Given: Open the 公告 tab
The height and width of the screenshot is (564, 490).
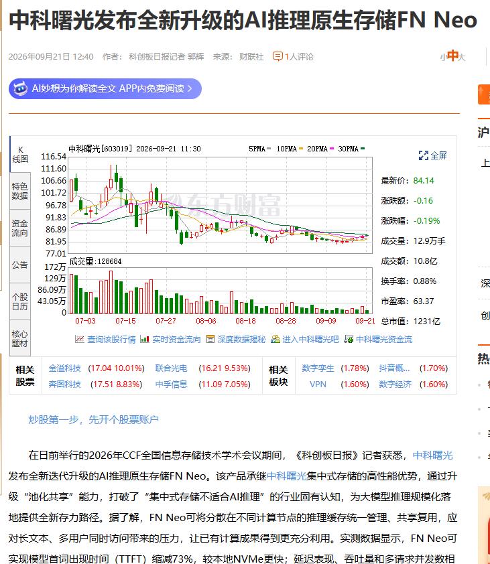Looking at the screenshot, I should [20, 265].
